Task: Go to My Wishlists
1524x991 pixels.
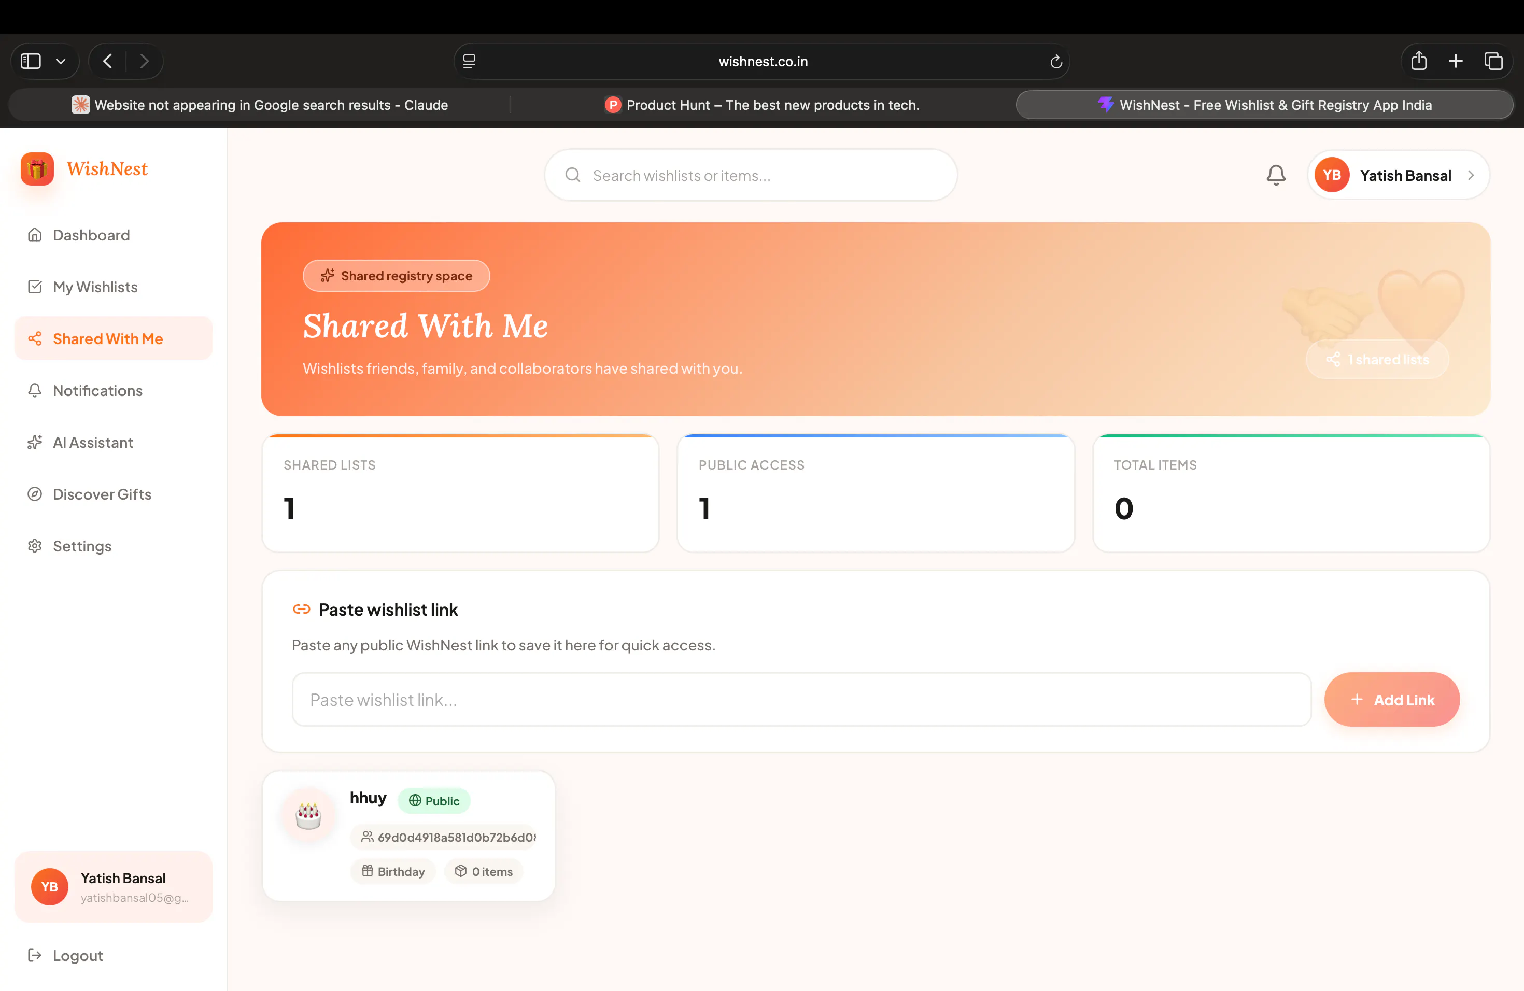Action: pyautogui.click(x=114, y=287)
